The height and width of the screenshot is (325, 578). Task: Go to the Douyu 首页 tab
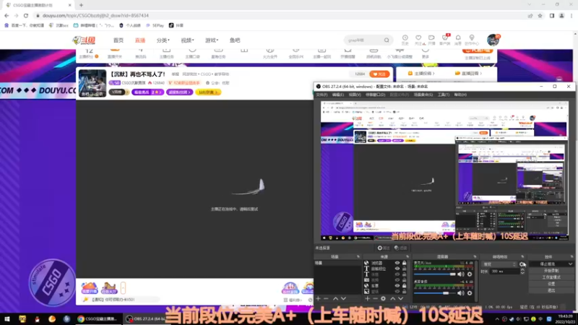point(118,40)
